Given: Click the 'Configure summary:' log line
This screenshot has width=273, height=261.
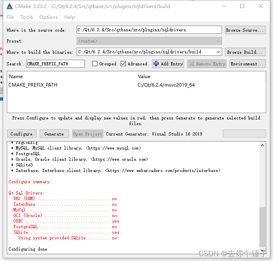Looking at the screenshot, I should [x=30, y=182].
